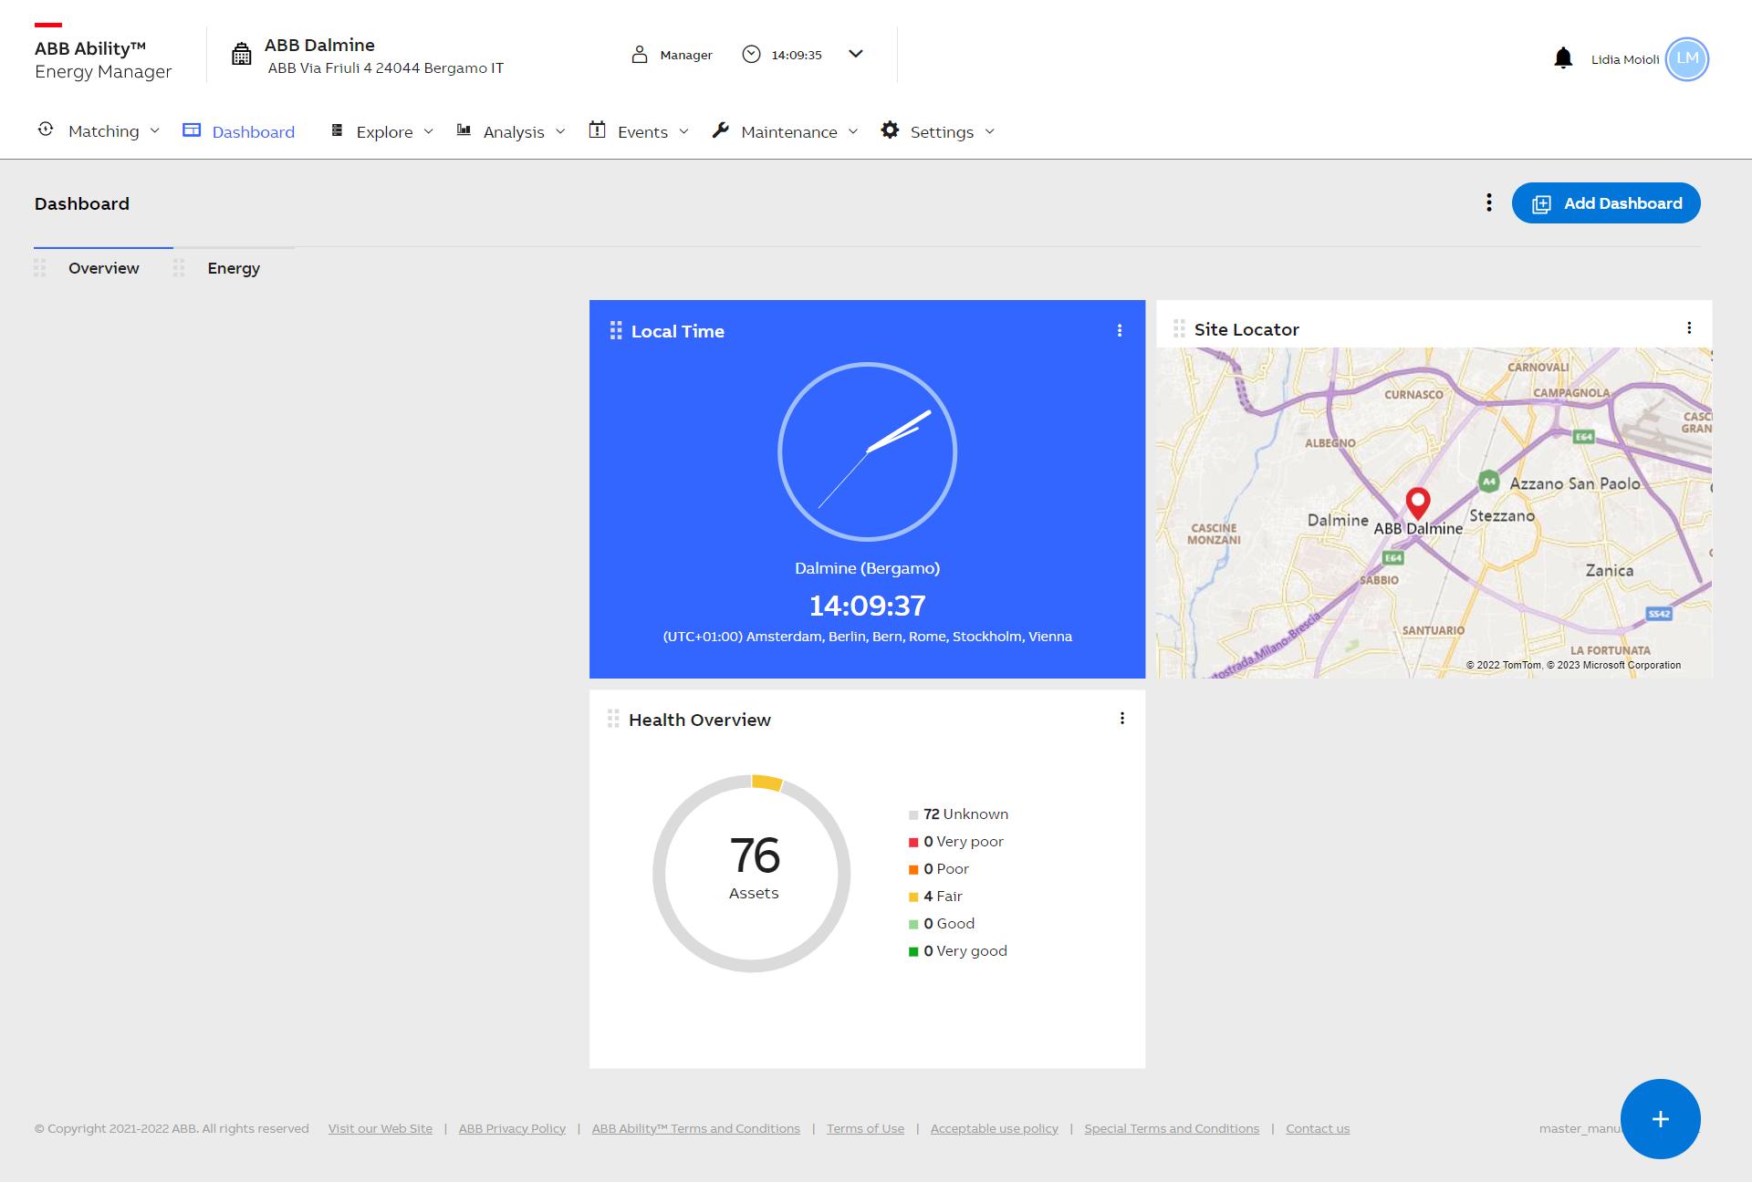Open Health Overview widget options menu
The height and width of the screenshot is (1182, 1752).
1122,719
